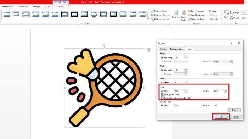The image size is (248, 139).
Task: Click Send Backward icon
Action: pyautogui.click(x=189, y=15)
